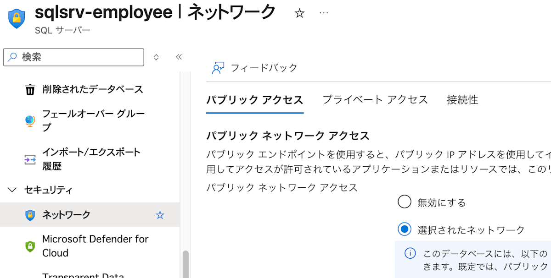
Task: Pin ネットワーク with its star icon
Action: [x=160, y=215]
